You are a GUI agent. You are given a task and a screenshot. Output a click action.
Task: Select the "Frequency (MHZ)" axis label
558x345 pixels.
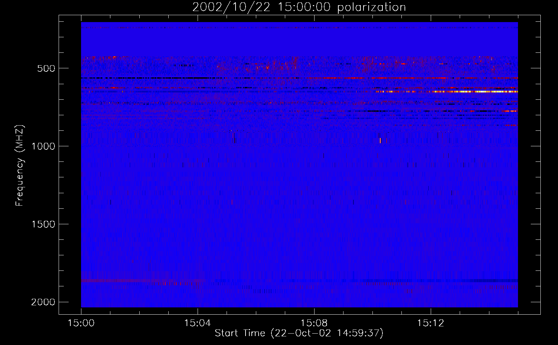pos(20,166)
